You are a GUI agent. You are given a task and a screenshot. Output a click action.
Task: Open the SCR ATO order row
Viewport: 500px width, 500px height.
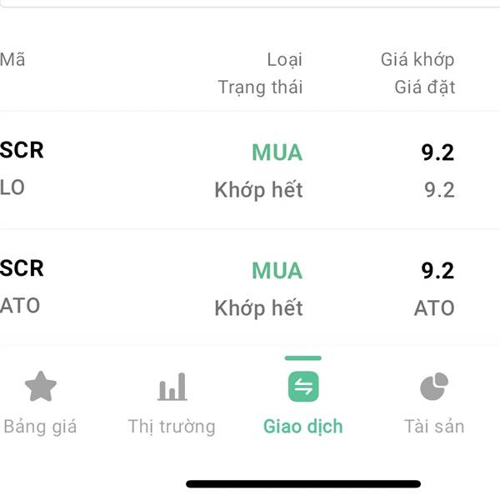(x=250, y=287)
